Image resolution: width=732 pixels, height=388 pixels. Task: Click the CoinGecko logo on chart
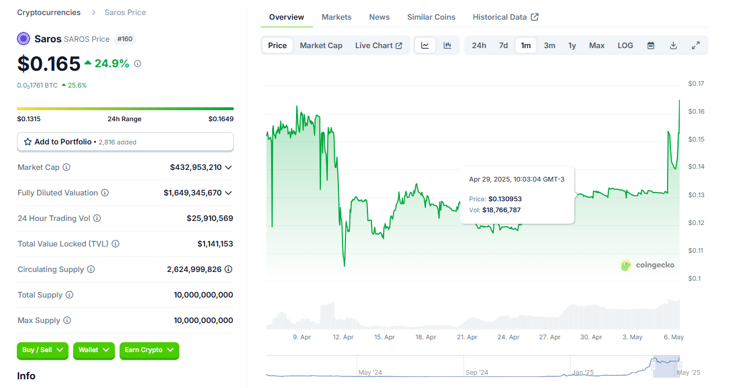647,265
